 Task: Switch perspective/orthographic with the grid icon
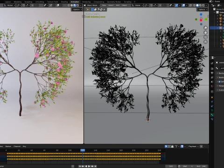205,42
